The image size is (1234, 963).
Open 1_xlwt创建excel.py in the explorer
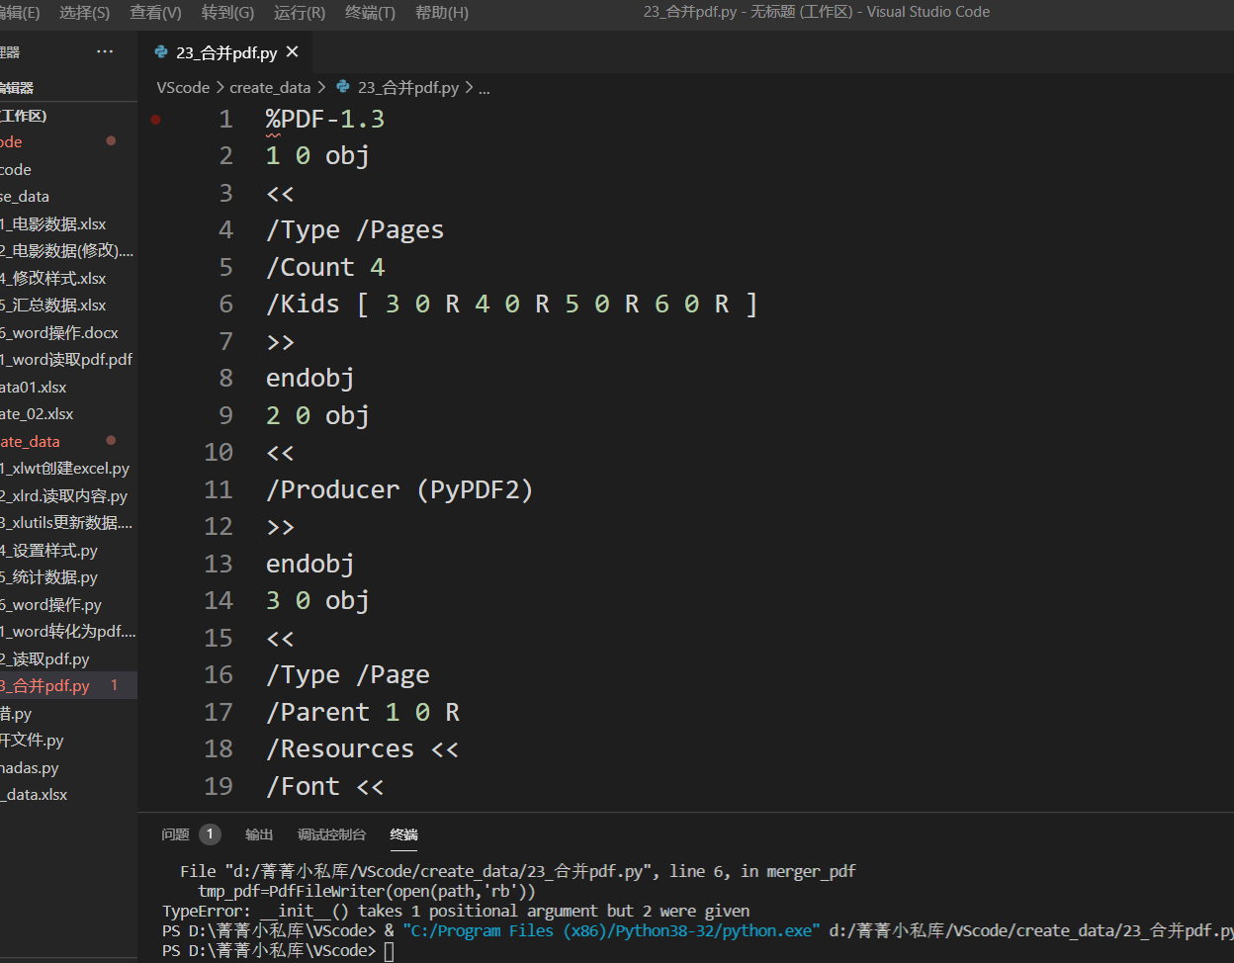tap(65, 469)
